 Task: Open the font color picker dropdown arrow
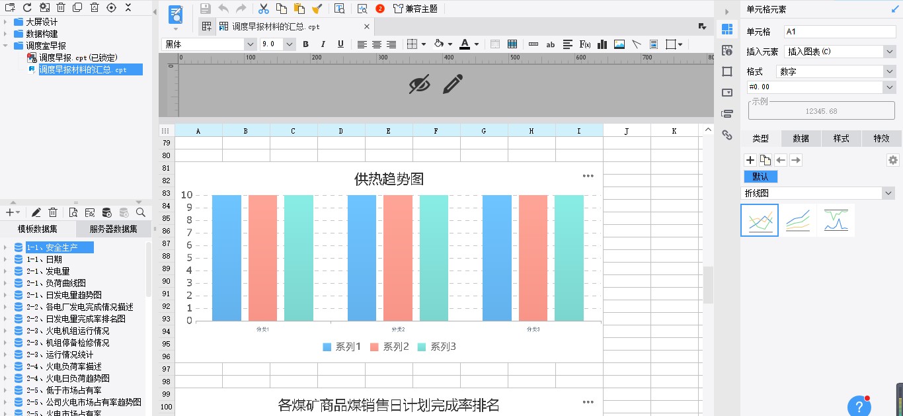click(477, 44)
